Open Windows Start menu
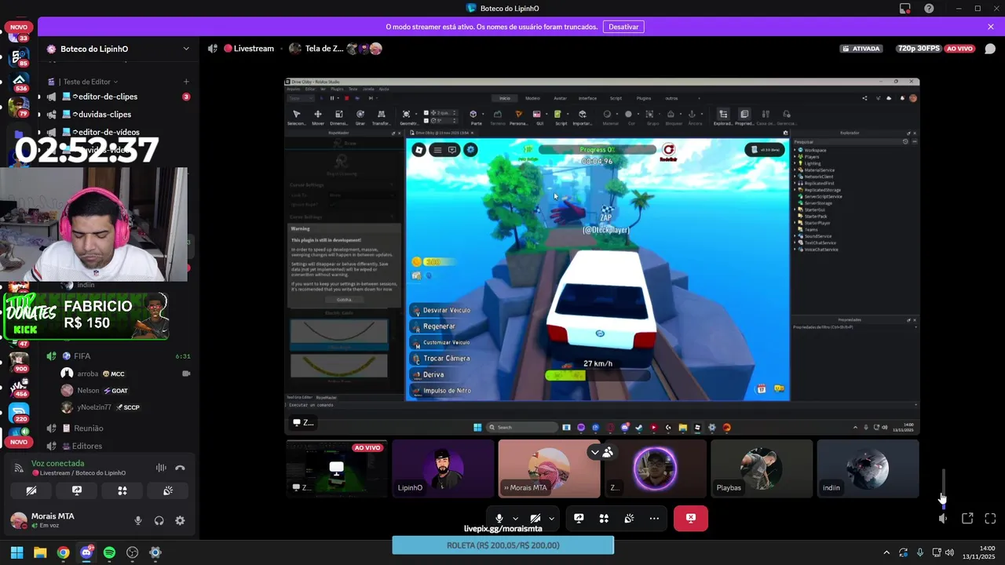This screenshot has width=1005, height=565. point(16,552)
